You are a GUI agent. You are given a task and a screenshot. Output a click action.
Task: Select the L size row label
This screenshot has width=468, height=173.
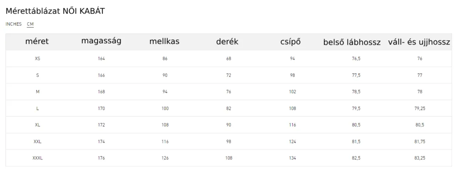click(37, 109)
